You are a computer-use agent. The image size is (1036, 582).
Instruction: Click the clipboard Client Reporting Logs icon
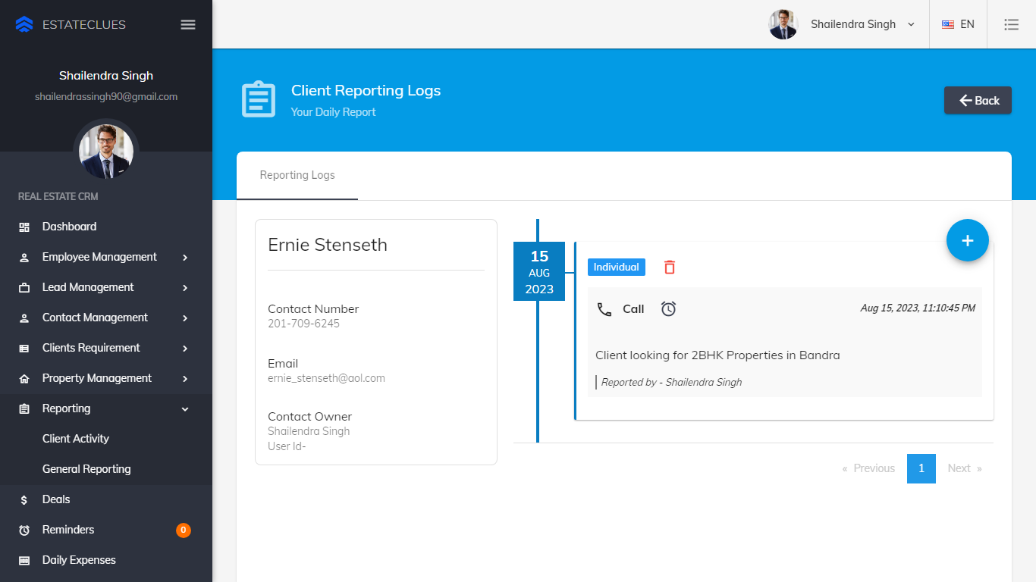pyautogui.click(x=259, y=100)
